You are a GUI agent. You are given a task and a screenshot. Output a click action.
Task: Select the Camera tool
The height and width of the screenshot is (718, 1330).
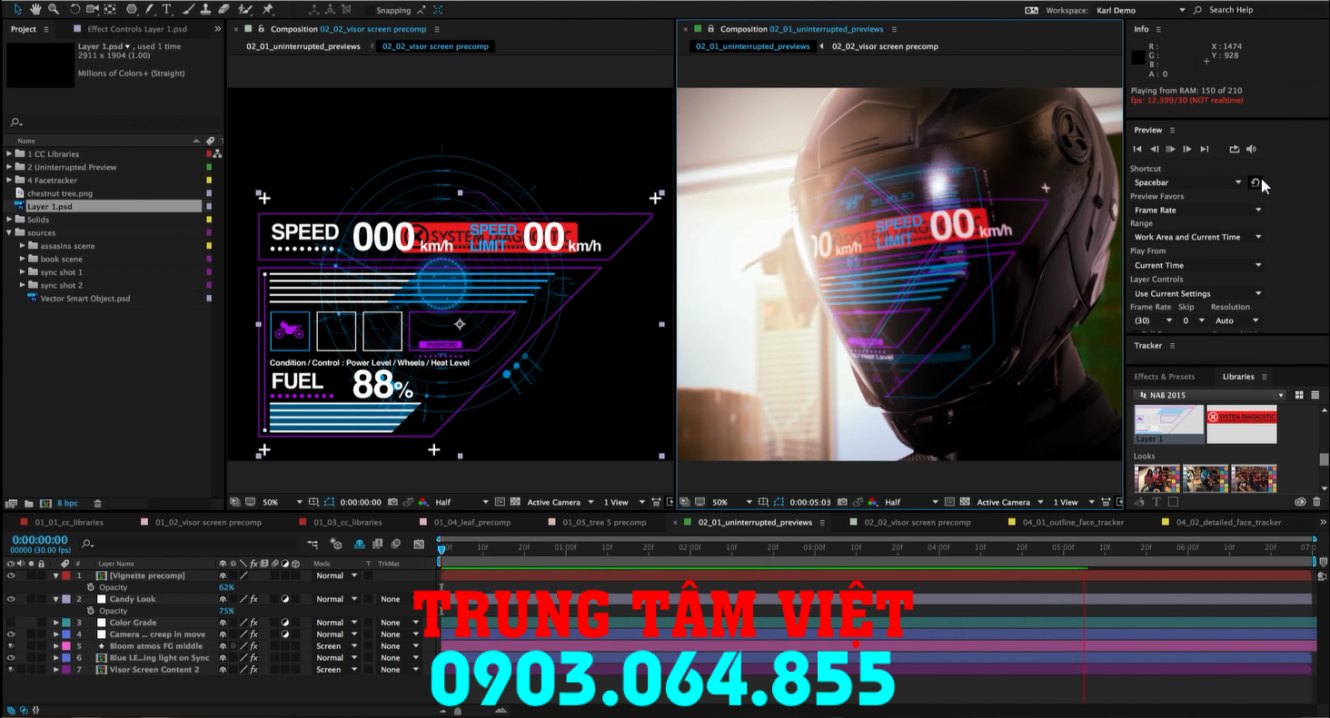(x=94, y=10)
